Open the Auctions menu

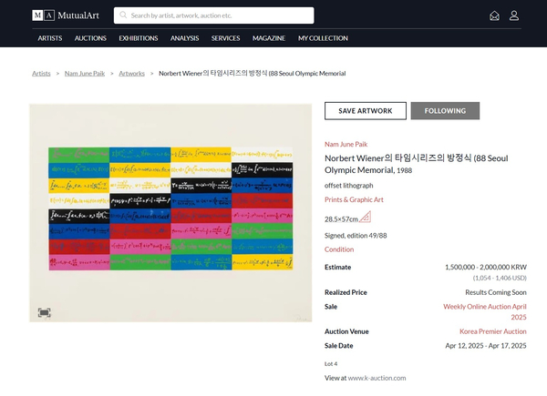[x=90, y=38]
